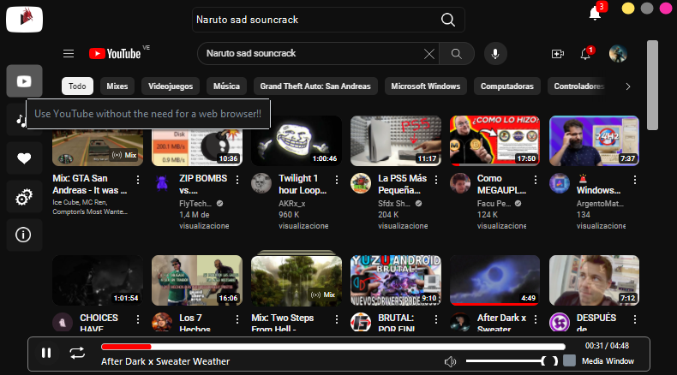
Task: Open the Los 7 Hechos 16:06 thumbnail
Action: (x=197, y=281)
